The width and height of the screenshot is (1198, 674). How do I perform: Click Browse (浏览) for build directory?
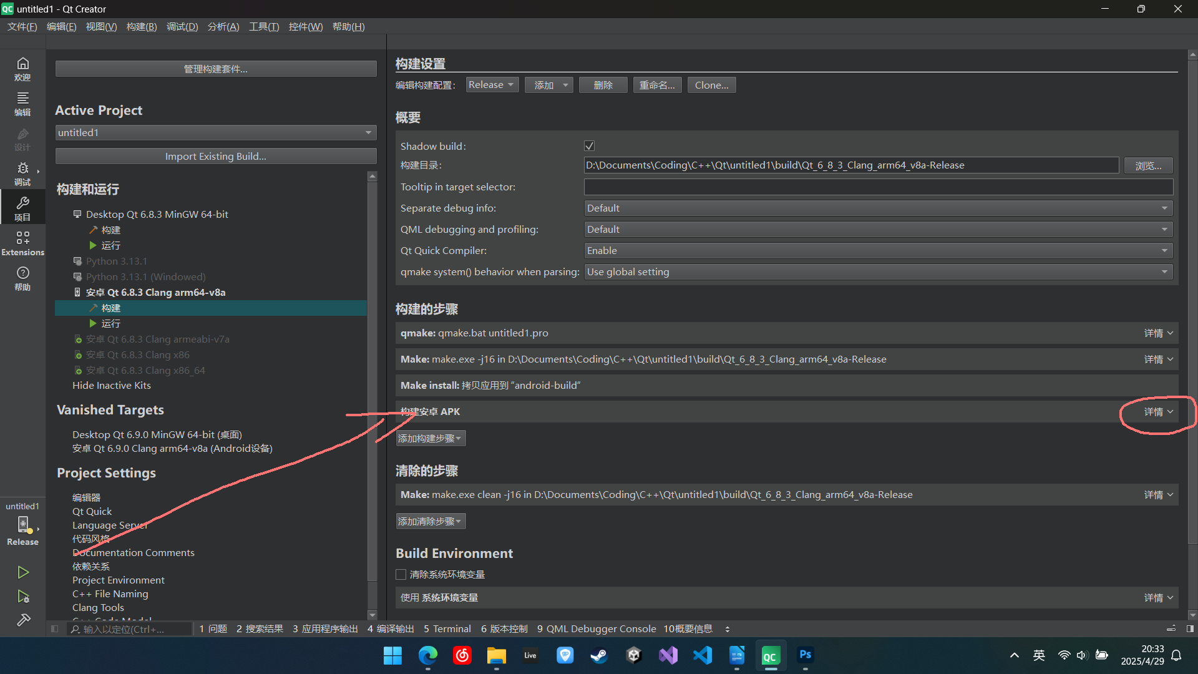(1148, 165)
